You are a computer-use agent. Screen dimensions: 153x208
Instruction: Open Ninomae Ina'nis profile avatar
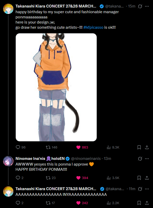coord(8,161)
